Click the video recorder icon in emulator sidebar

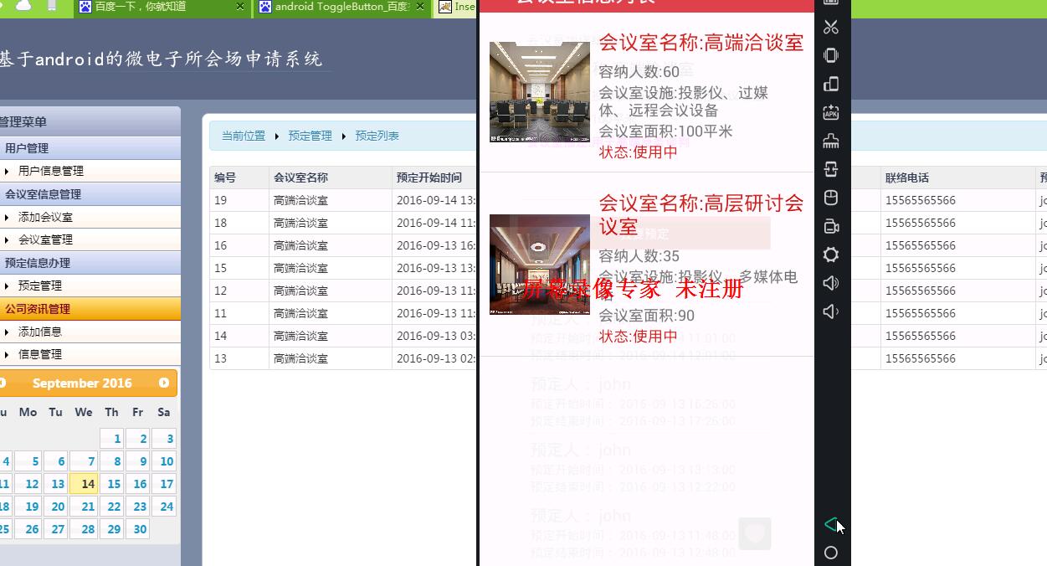click(x=831, y=226)
